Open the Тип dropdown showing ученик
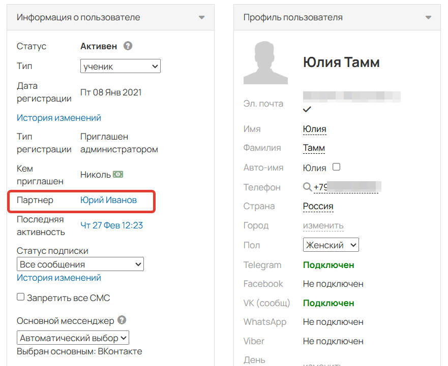Screen dimensions: 448x366 (120, 66)
